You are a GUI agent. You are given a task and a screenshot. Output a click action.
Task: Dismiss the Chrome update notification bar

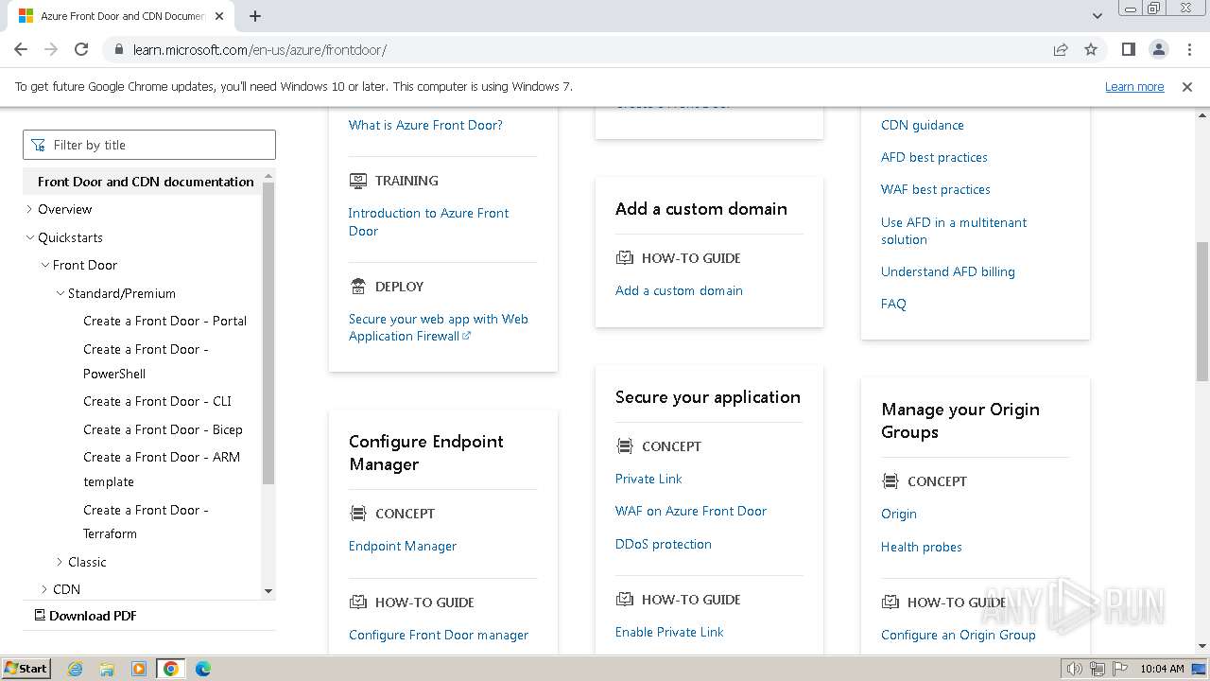pyautogui.click(x=1187, y=86)
